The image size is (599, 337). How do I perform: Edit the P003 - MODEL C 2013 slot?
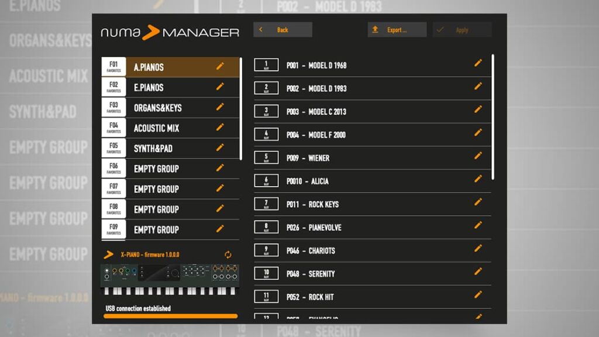(478, 109)
